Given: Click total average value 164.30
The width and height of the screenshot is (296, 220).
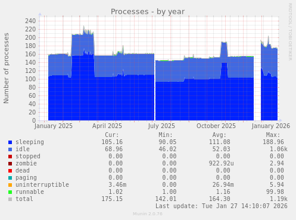Looking at the screenshot, I should [x=219, y=199].
